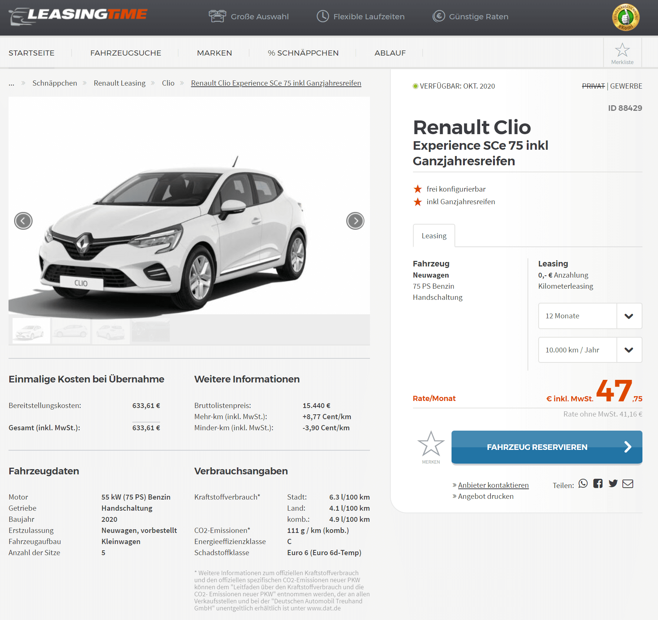Select the Leasing tab
Screen dimensions: 658x620
434,236
